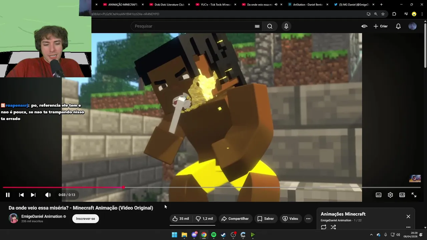Click the YouTube search box
427x240 pixels.
pos(193,26)
